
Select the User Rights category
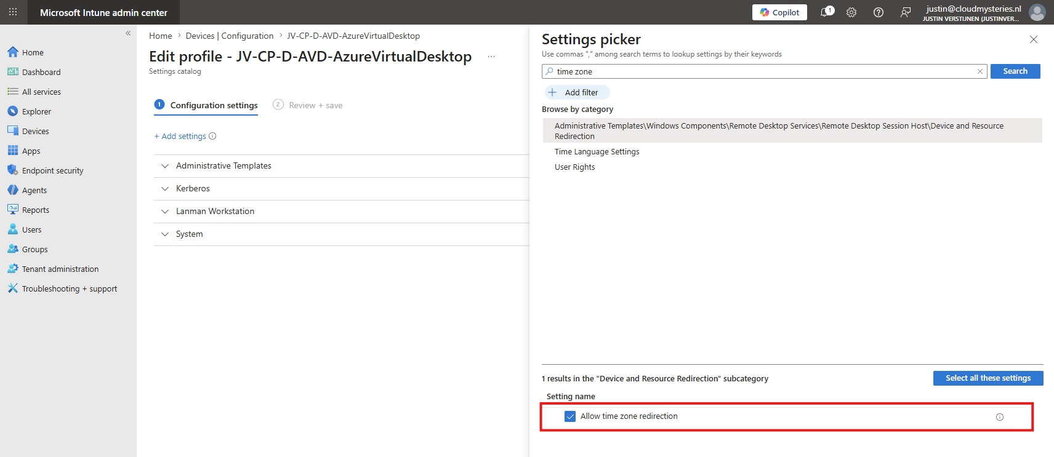pos(574,167)
